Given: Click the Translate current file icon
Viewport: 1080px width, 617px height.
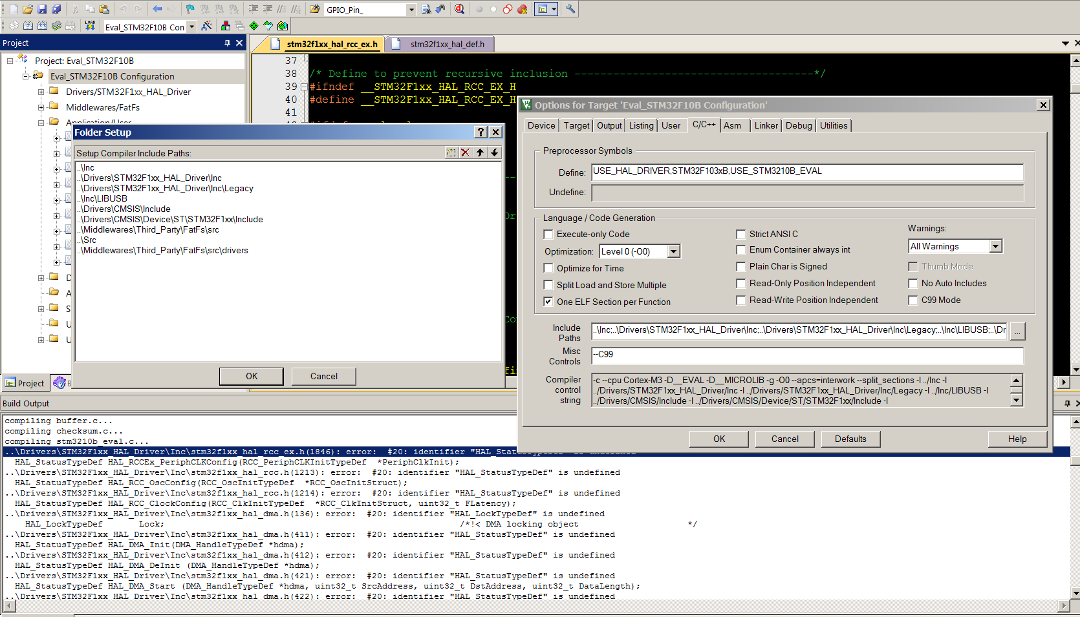Looking at the screenshot, I should [x=14, y=26].
